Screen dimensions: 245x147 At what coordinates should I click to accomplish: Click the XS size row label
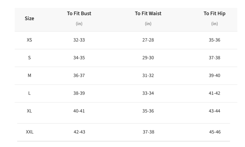29,40
